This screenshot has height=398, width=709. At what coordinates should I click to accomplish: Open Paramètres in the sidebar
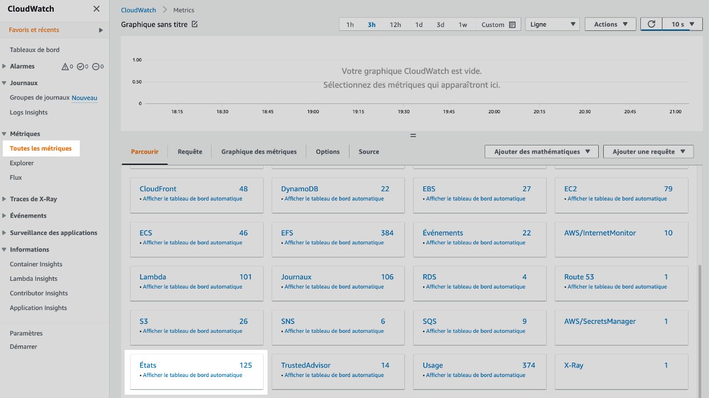tap(26, 333)
